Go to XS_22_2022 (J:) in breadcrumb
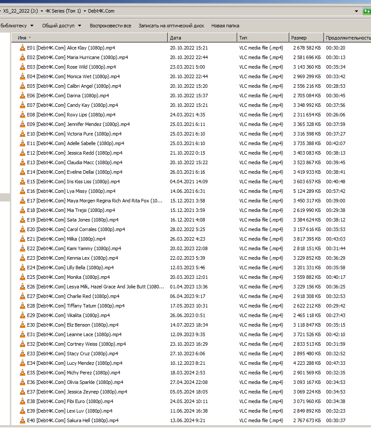371x433 pixels. [x=20, y=11]
